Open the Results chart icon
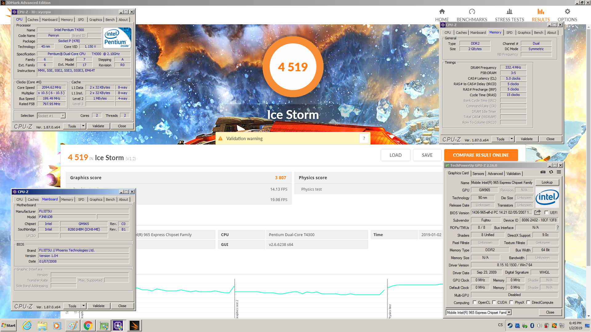This screenshot has width=591, height=332. pyautogui.click(x=541, y=12)
